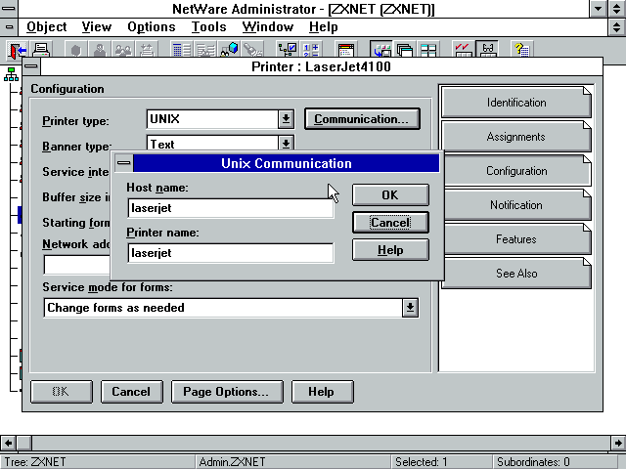This screenshot has height=469, width=626.
Task: Click the blue details list toolbar icon
Action: (x=182, y=50)
